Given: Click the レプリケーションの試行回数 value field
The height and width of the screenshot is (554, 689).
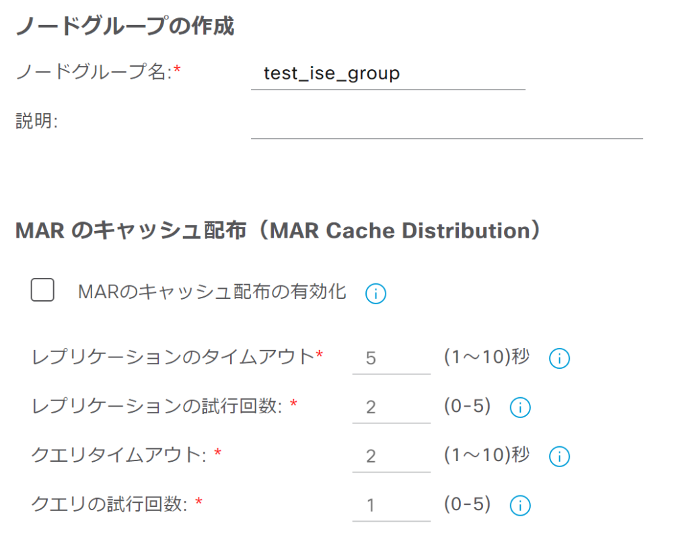Looking at the screenshot, I should point(390,407).
